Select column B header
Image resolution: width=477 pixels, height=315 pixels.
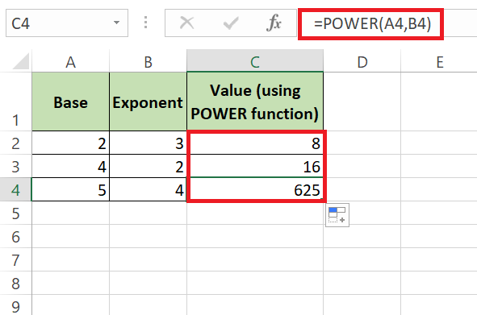pos(149,62)
